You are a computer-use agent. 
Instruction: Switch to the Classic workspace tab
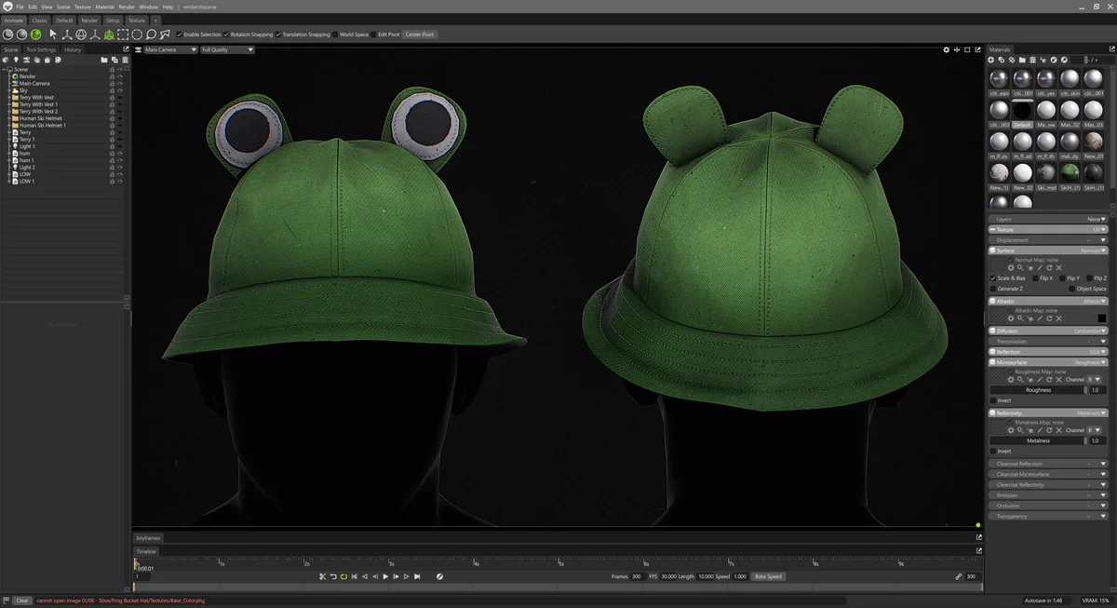[40, 20]
